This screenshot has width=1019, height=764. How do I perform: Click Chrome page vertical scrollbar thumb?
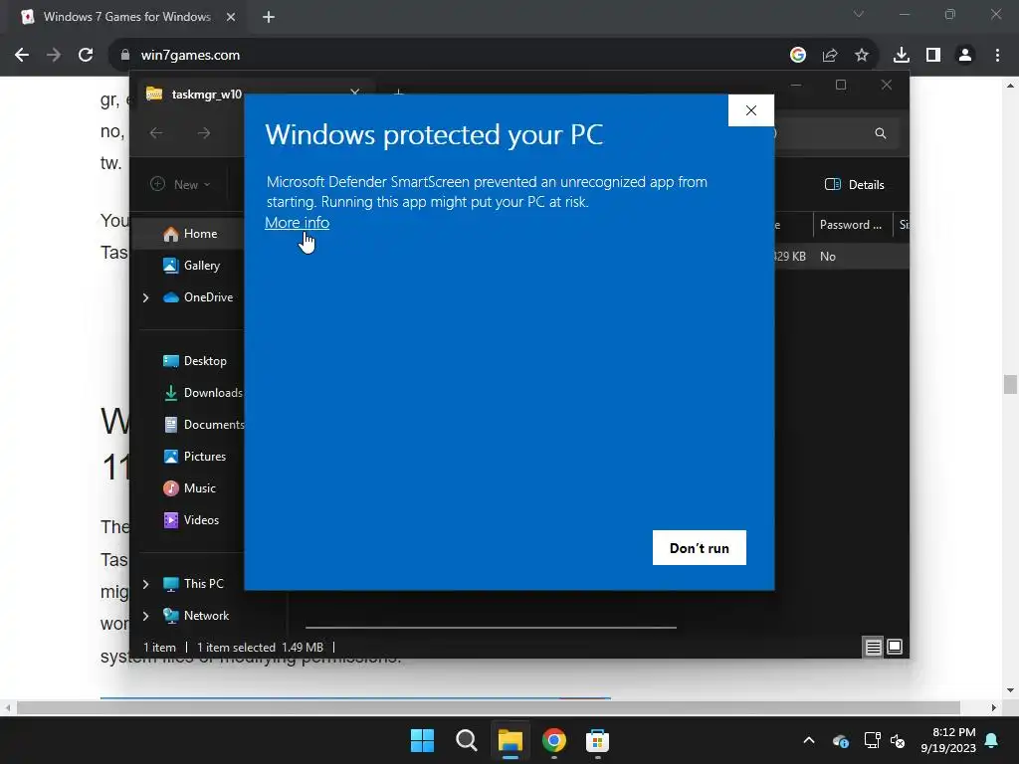coord(1010,384)
